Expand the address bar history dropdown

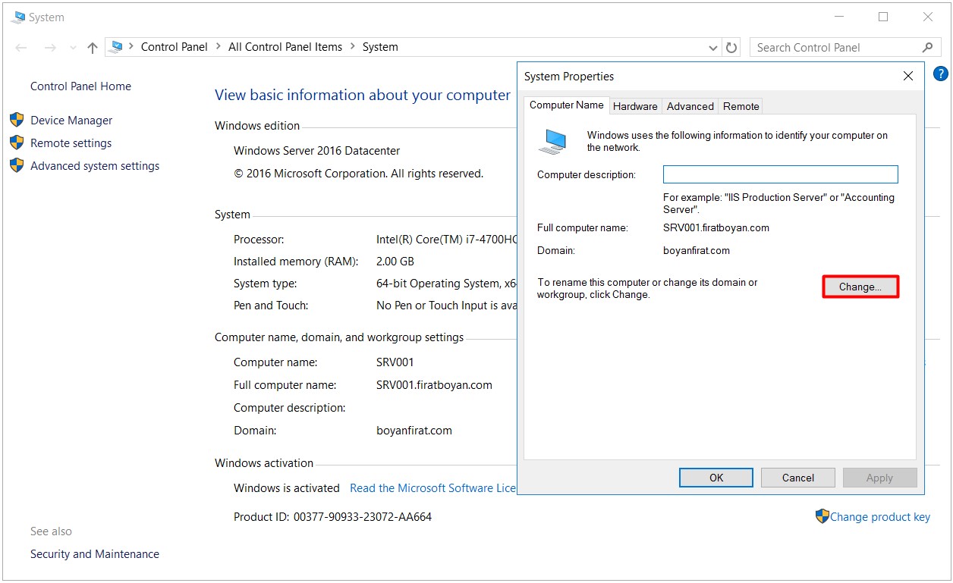click(713, 48)
